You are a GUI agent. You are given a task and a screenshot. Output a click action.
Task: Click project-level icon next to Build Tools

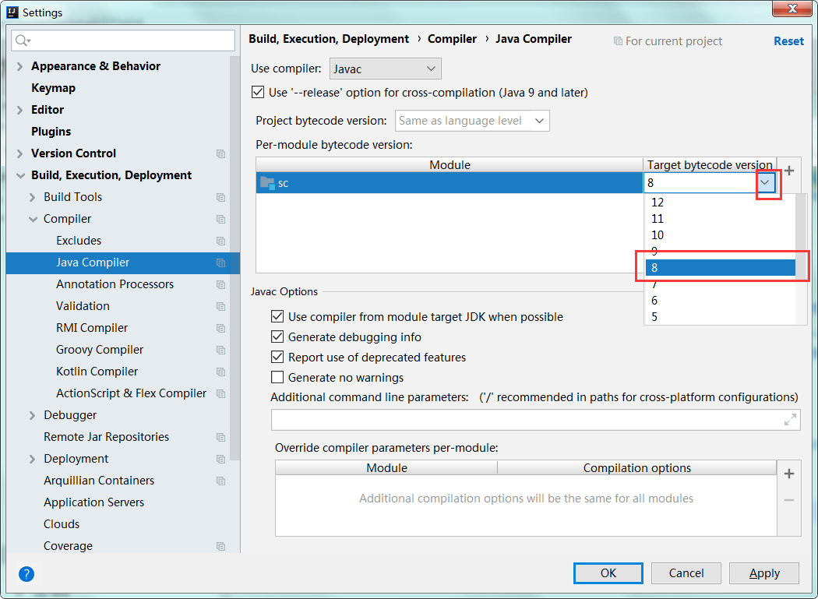[x=220, y=197]
